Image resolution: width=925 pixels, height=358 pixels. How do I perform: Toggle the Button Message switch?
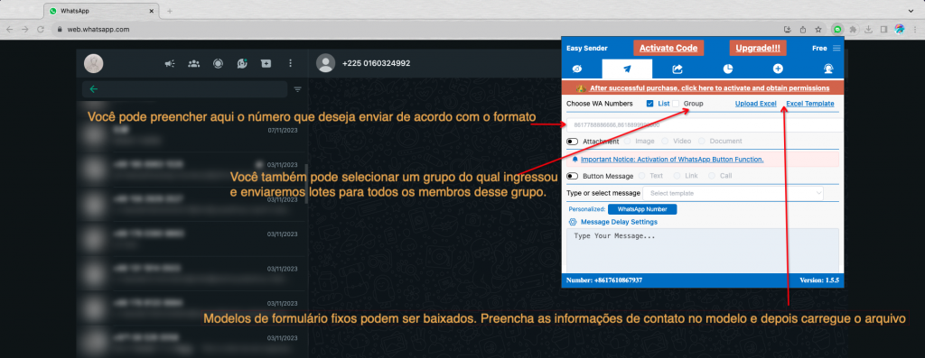(x=572, y=176)
